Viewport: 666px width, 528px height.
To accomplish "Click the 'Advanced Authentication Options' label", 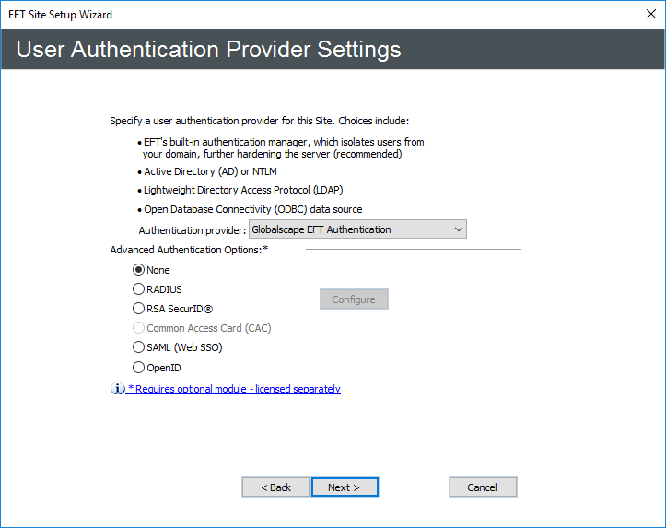I will click(188, 250).
